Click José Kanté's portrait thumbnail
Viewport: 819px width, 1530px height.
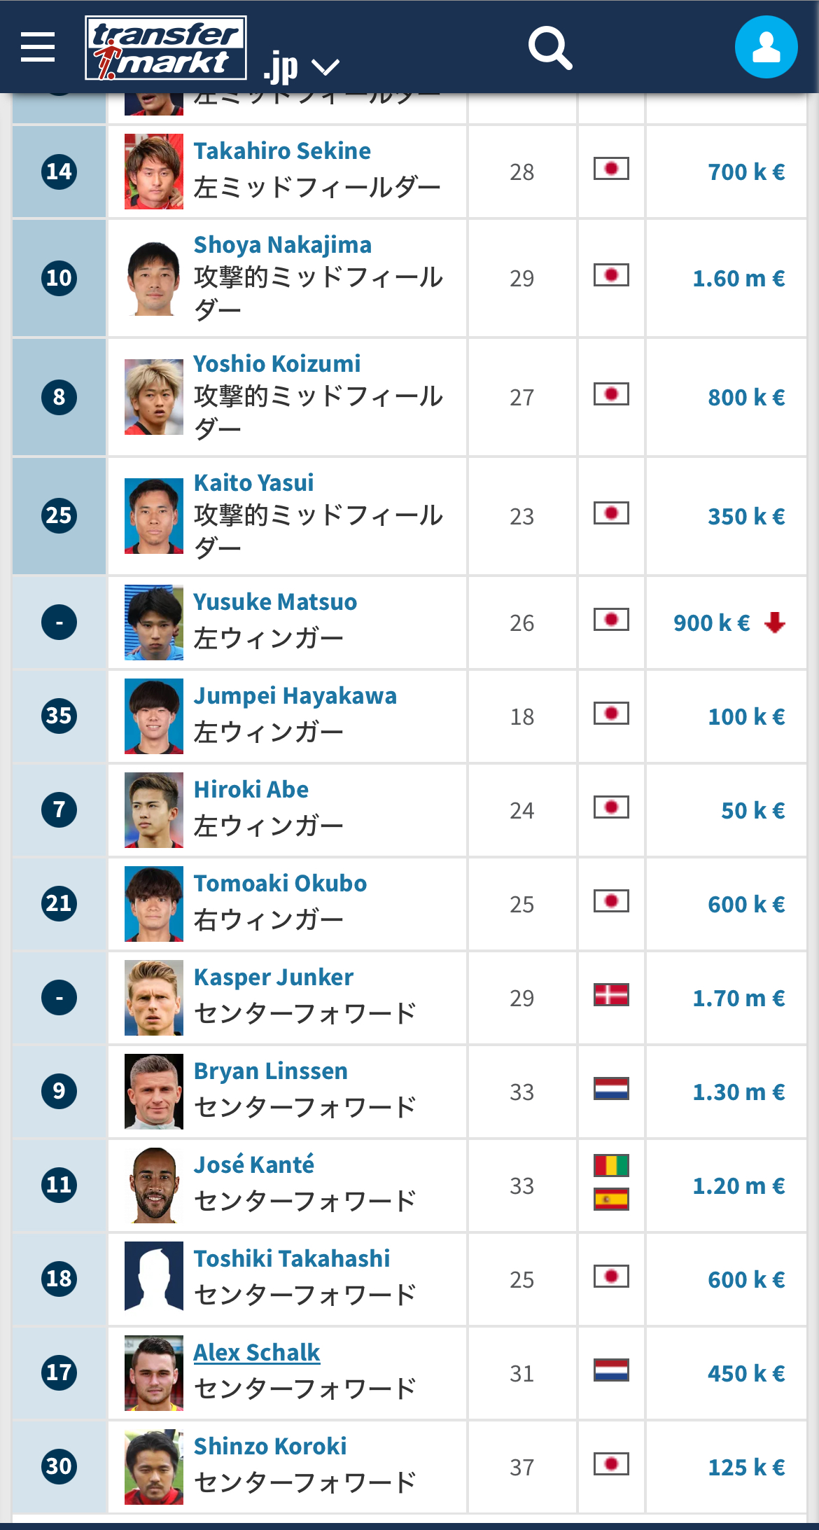[x=154, y=1185]
